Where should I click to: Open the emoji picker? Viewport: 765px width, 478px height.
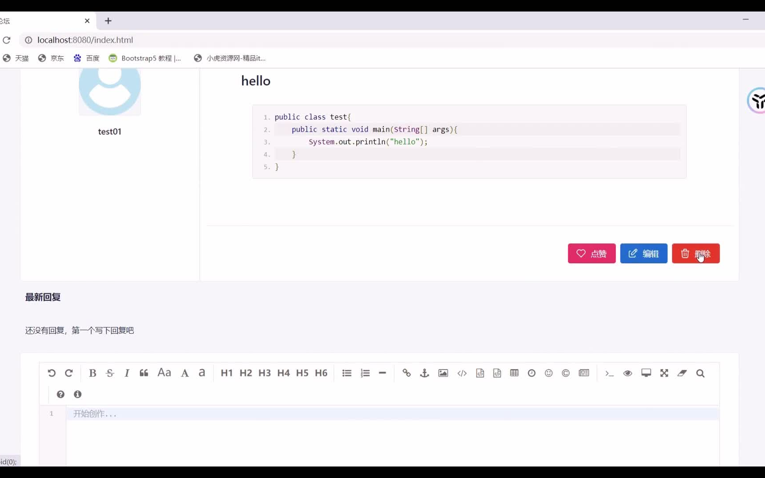pyautogui.click(x=549, y=373)
